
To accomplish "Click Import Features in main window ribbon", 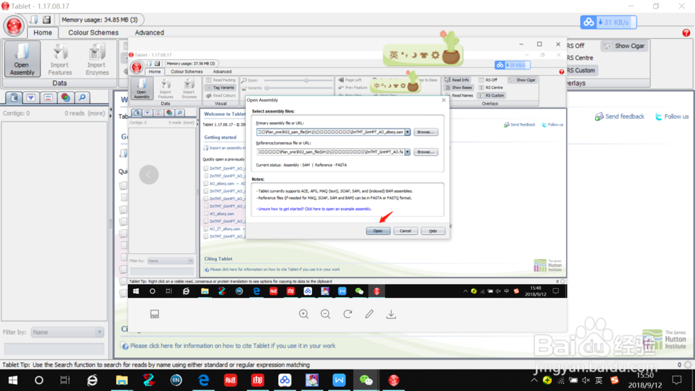I will click(60, 59).
